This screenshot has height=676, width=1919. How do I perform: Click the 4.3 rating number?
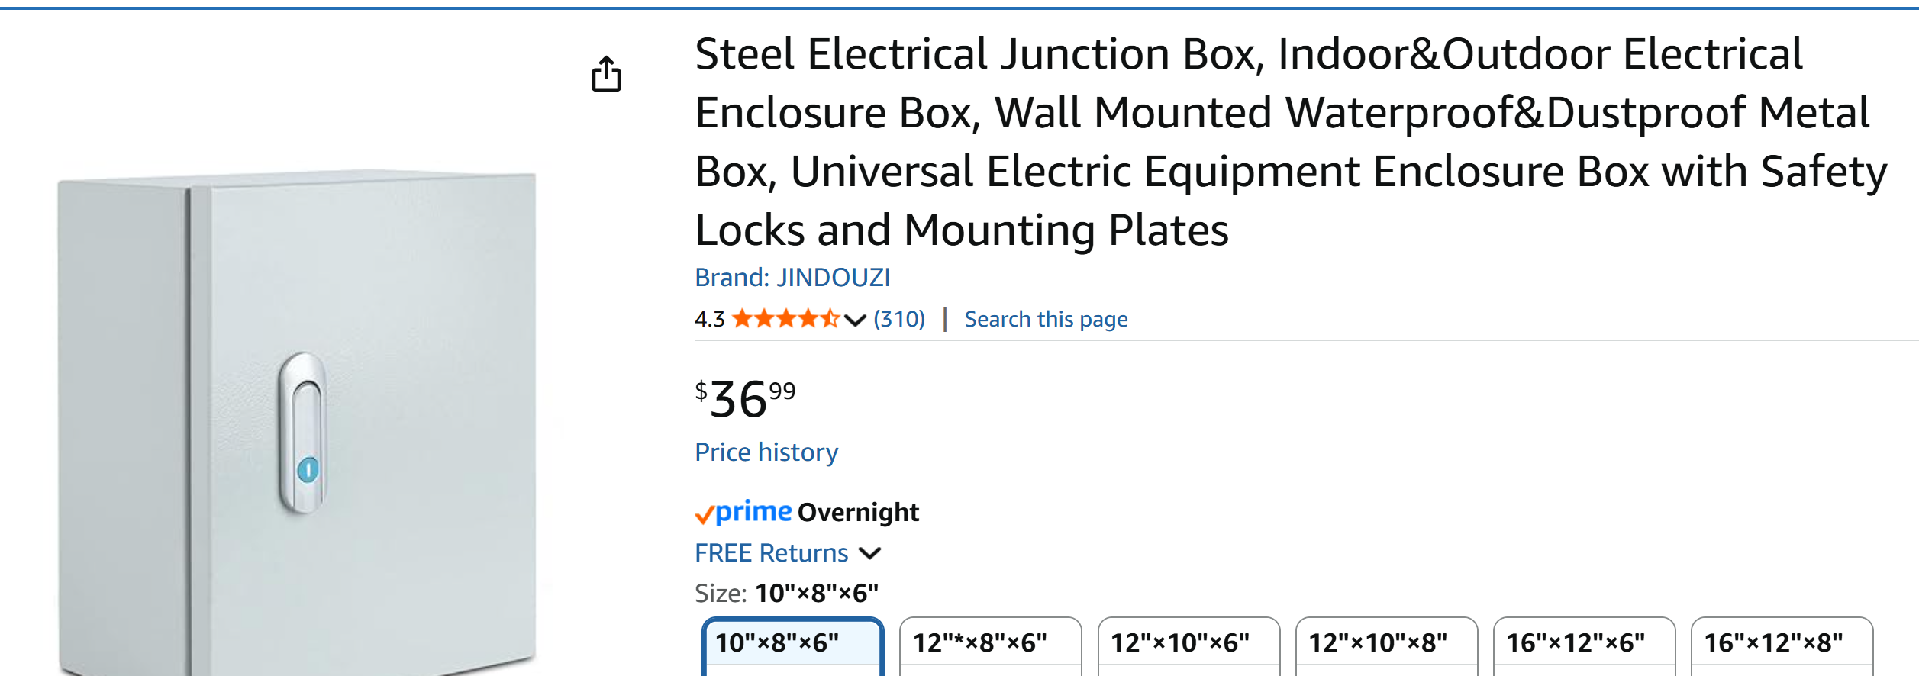pyautogui.click(x=709, y=320)
